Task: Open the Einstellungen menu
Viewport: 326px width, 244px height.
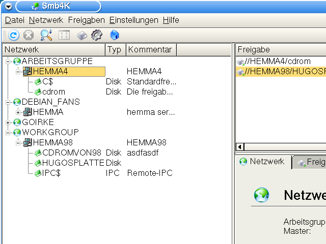Action: (133, 20)
